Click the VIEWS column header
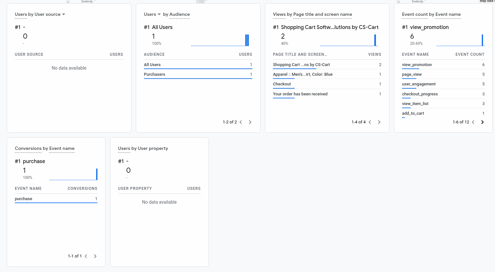The width and height of the screenshot is (495, 272). pos(375,54)
